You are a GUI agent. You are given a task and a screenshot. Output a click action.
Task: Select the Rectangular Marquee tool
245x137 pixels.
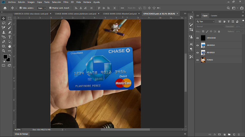(9, 18)
